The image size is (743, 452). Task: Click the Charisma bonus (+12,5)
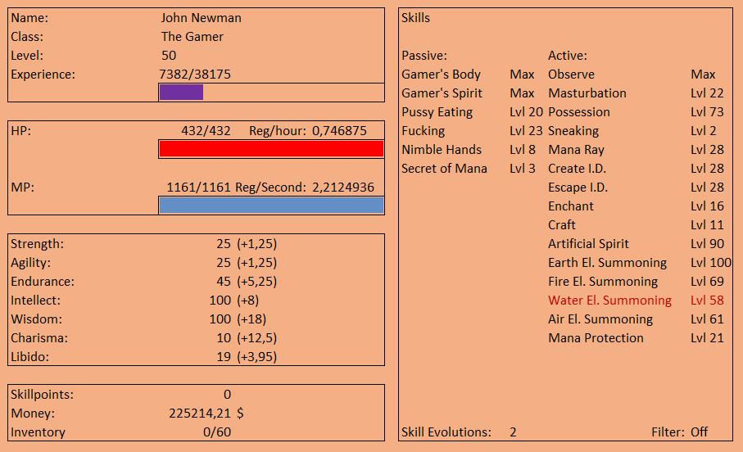point(257,338)
